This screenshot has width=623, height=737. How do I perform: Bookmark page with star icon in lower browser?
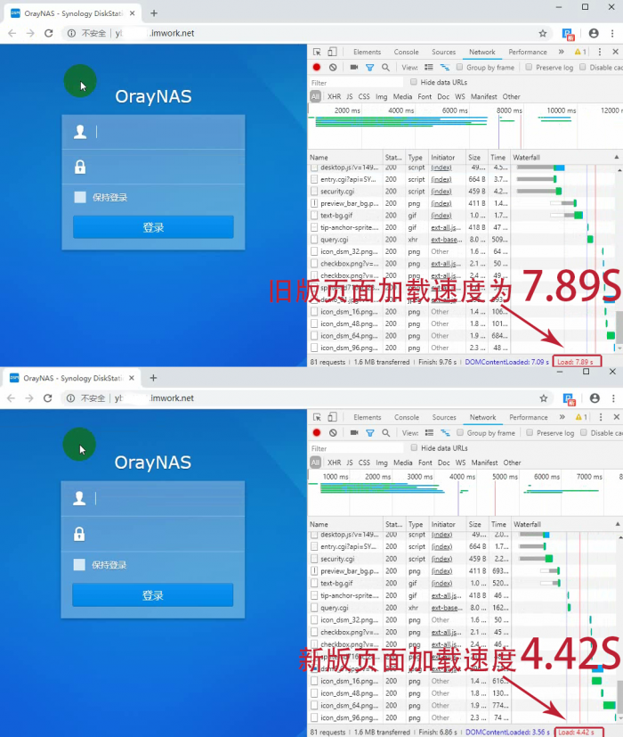coord(544,398)
